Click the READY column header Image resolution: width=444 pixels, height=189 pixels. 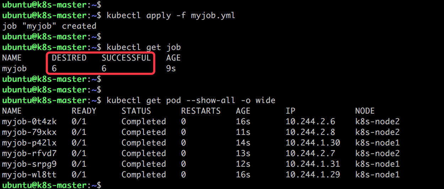(84, 111)
